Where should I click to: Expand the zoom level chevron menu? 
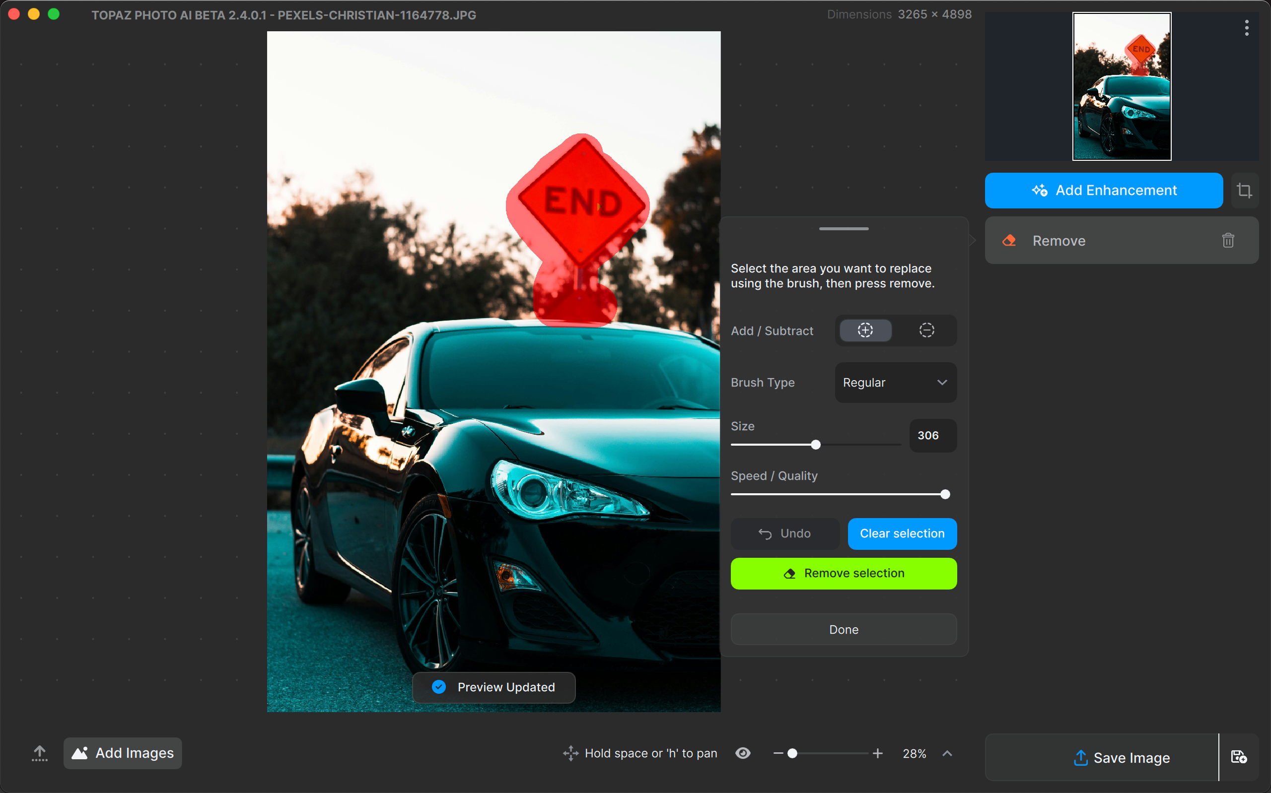[947, 754]
